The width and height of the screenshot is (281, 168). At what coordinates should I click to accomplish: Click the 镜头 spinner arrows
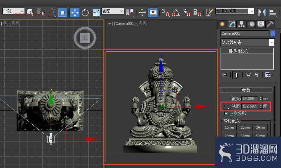pos(260,99)
